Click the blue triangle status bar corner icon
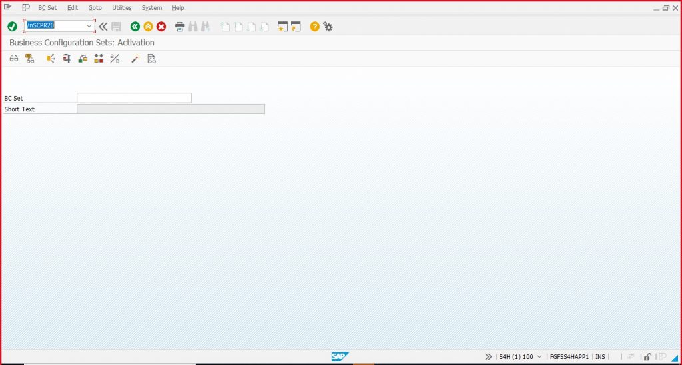Image resolution: width=682 pixels, height=365 pixels. tap(675, 358)
